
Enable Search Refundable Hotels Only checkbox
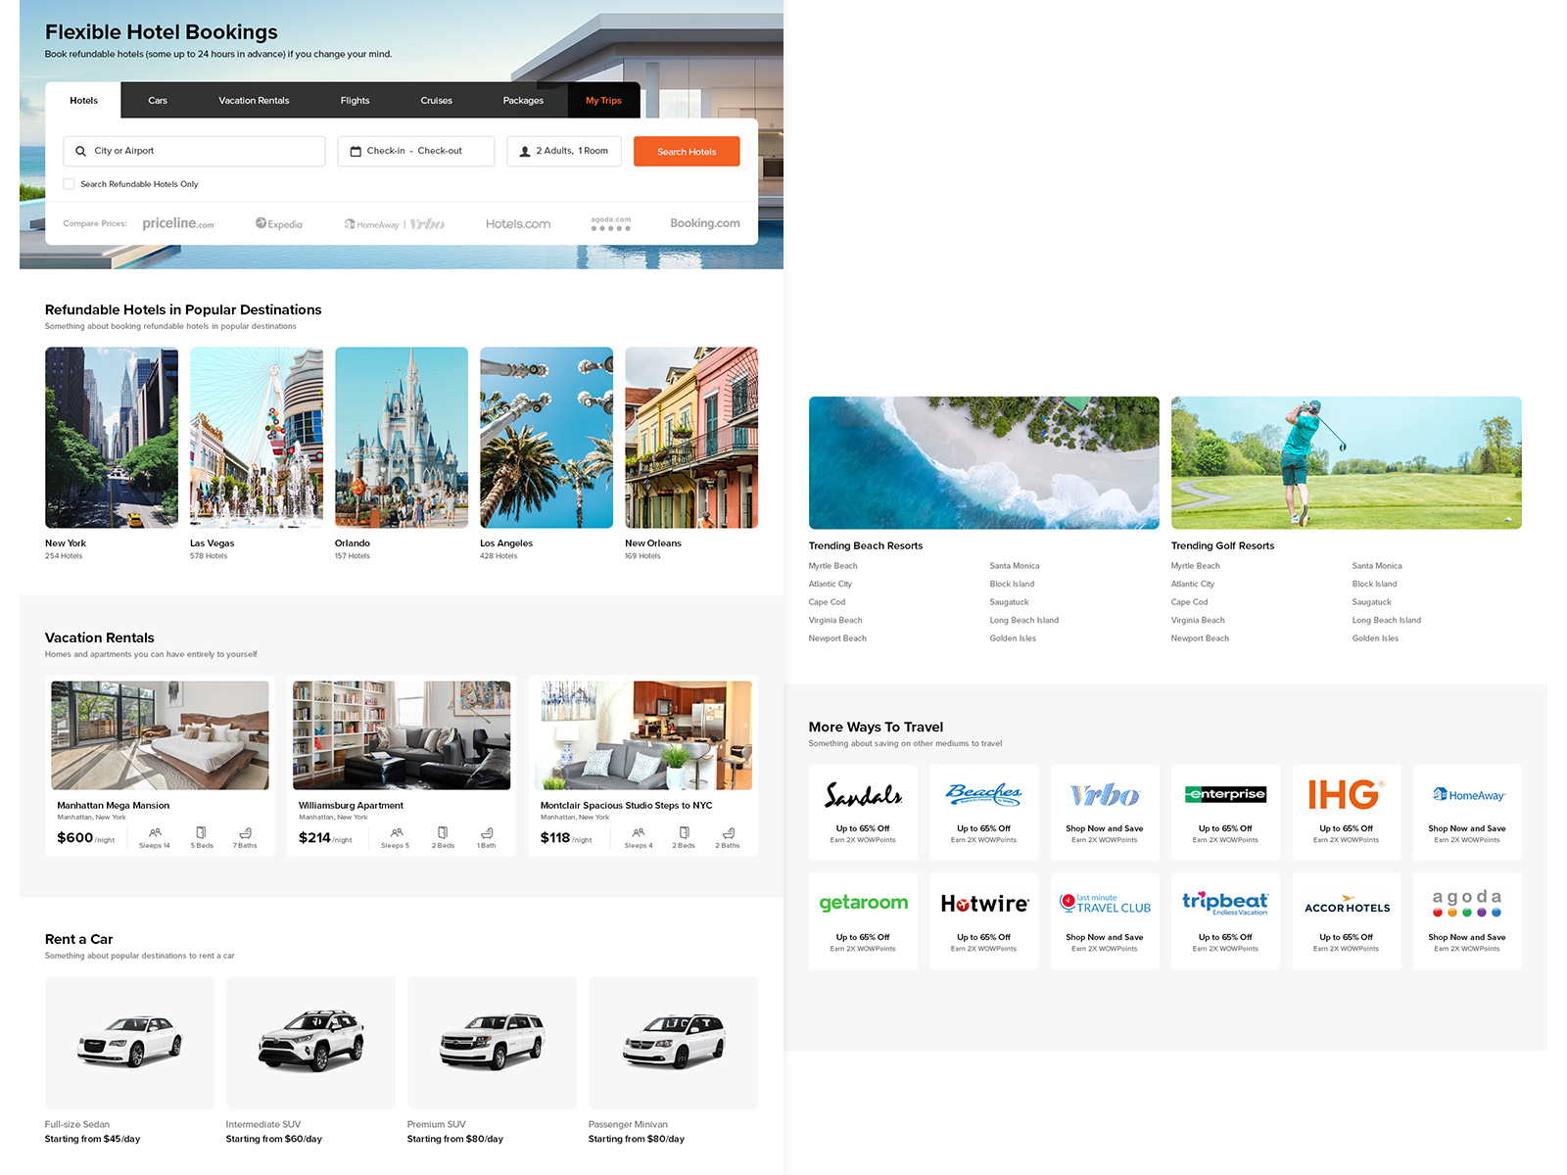click(x=69, y=184)
